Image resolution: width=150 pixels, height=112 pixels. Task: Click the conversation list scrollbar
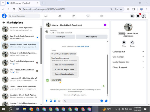point(41,46)
